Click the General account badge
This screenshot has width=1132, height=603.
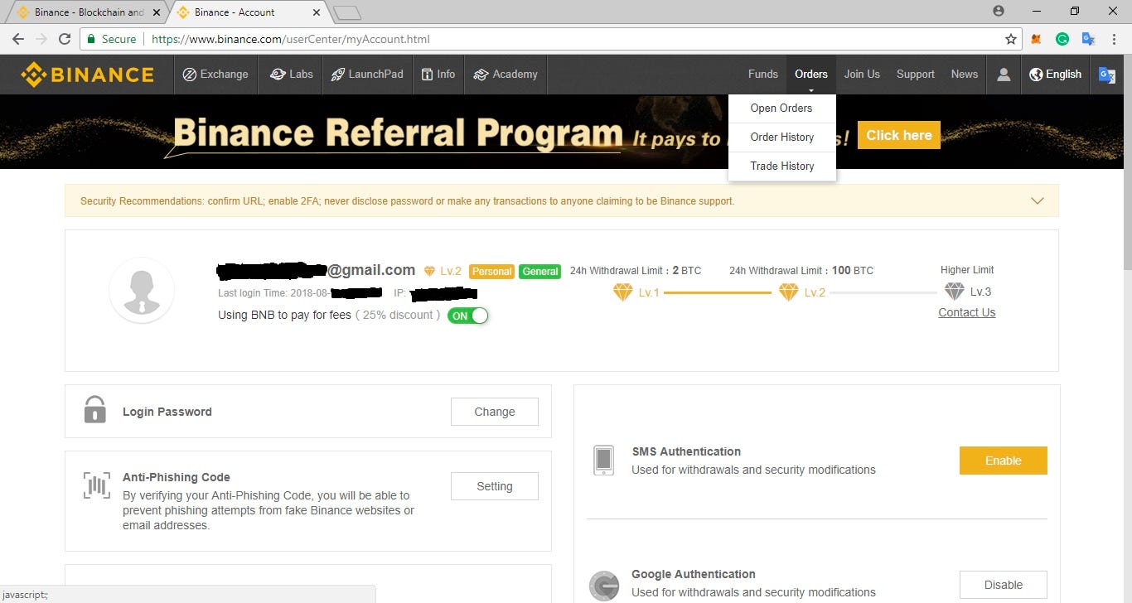540,271
